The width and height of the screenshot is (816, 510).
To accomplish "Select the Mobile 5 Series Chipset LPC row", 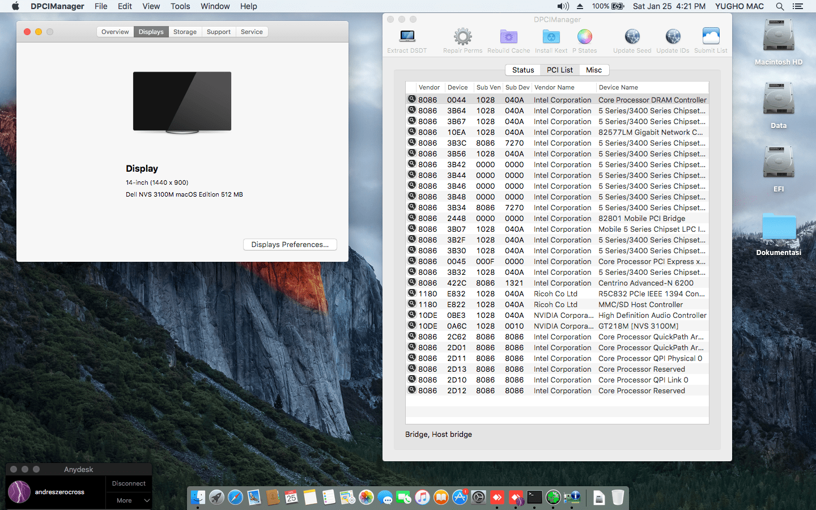I will coord(557,229).
